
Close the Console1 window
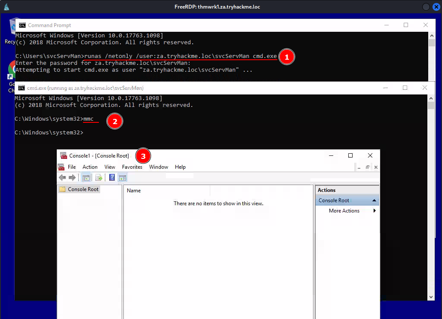[x=370, y=155]
